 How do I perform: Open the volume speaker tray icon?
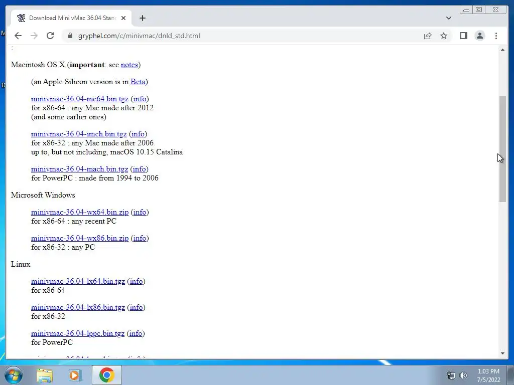pyautogui.click(x=463, y=375)
